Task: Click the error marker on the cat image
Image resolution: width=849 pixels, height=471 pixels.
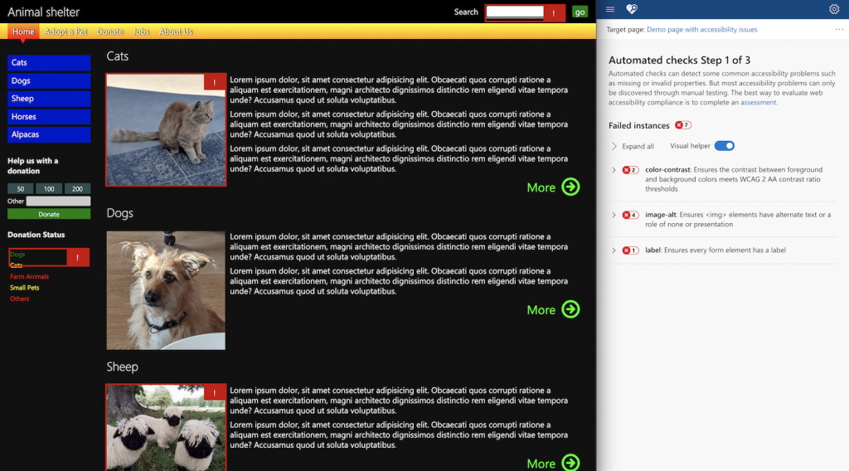Action: pyautogui.click(x=215, y=82)
